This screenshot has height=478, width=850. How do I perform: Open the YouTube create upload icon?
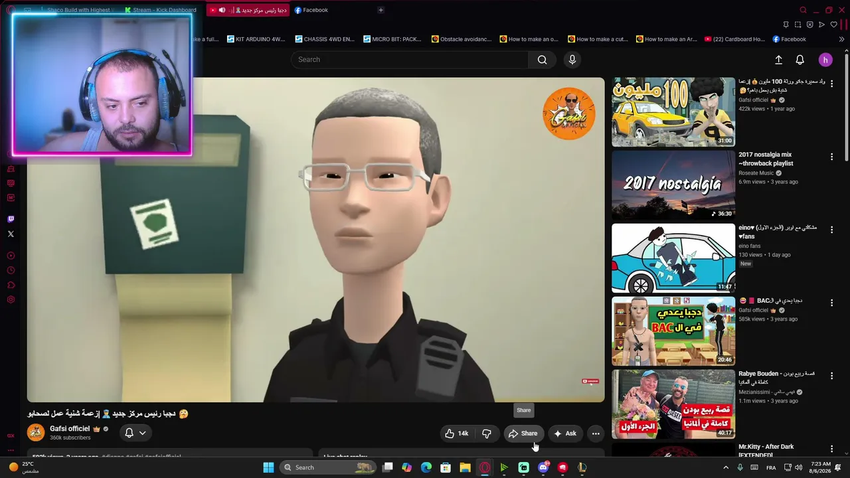click(778, 60)
